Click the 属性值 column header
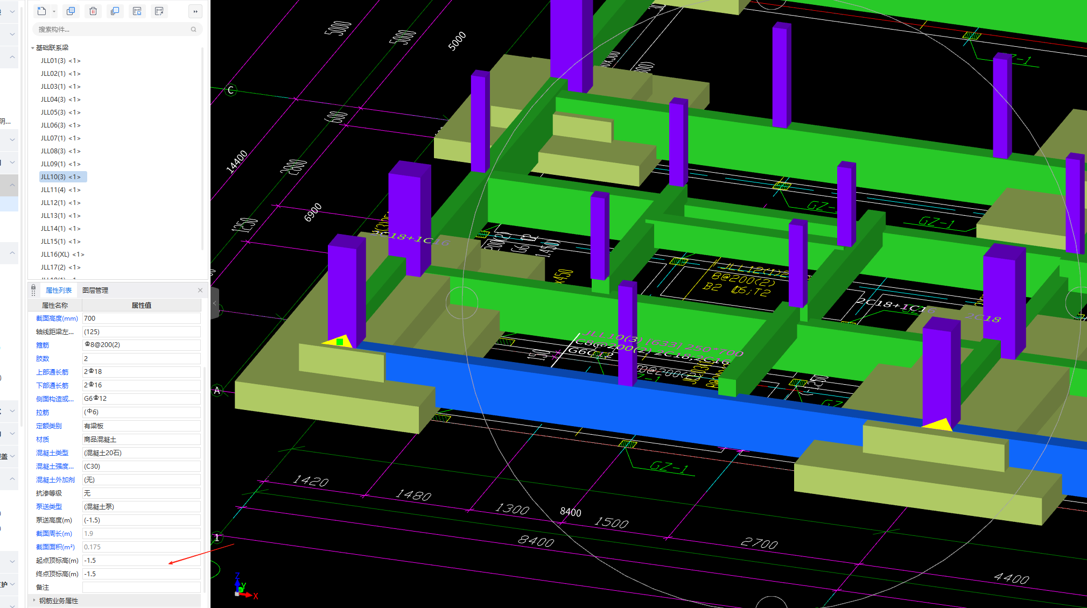Viewport: 1087px width, 608px height. coord(142,305)
